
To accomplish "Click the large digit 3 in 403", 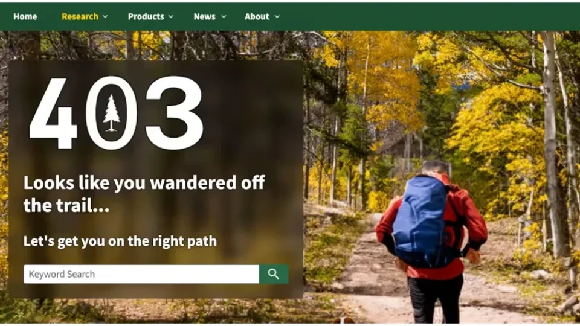I will pyautogui.click(x=174, y=113).
